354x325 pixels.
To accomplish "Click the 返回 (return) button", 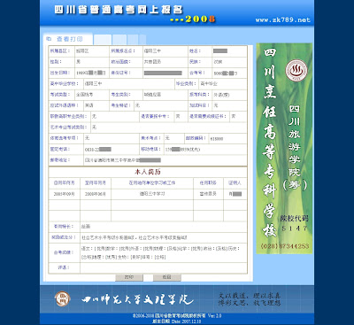I will pos(167,277).
